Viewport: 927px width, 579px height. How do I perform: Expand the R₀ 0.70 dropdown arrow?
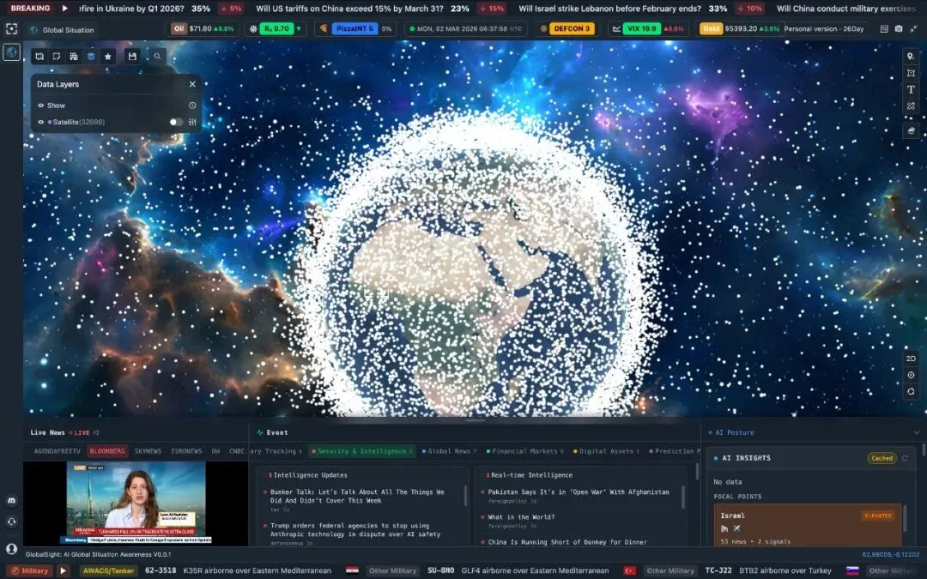click(299, 28)
